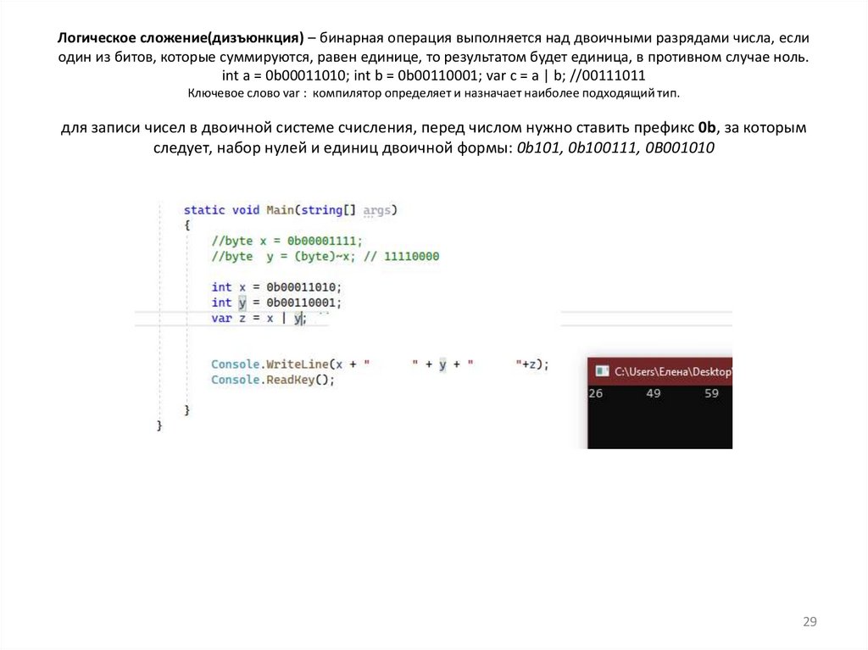
Task: Click the line 'int a = 0b00011010; int b = ...'
Action: coord(433,75)
